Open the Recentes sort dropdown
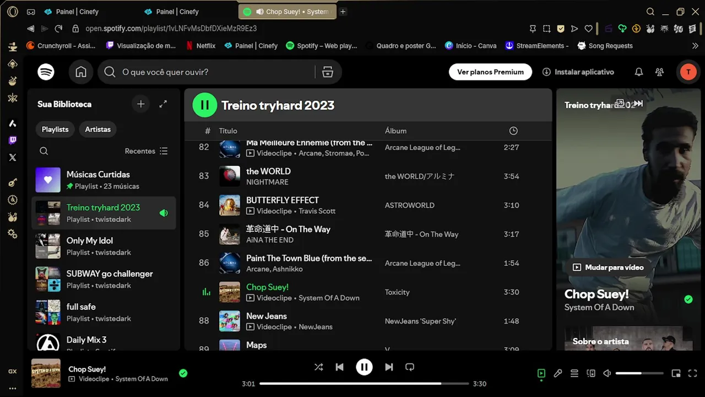 point(147,151)
